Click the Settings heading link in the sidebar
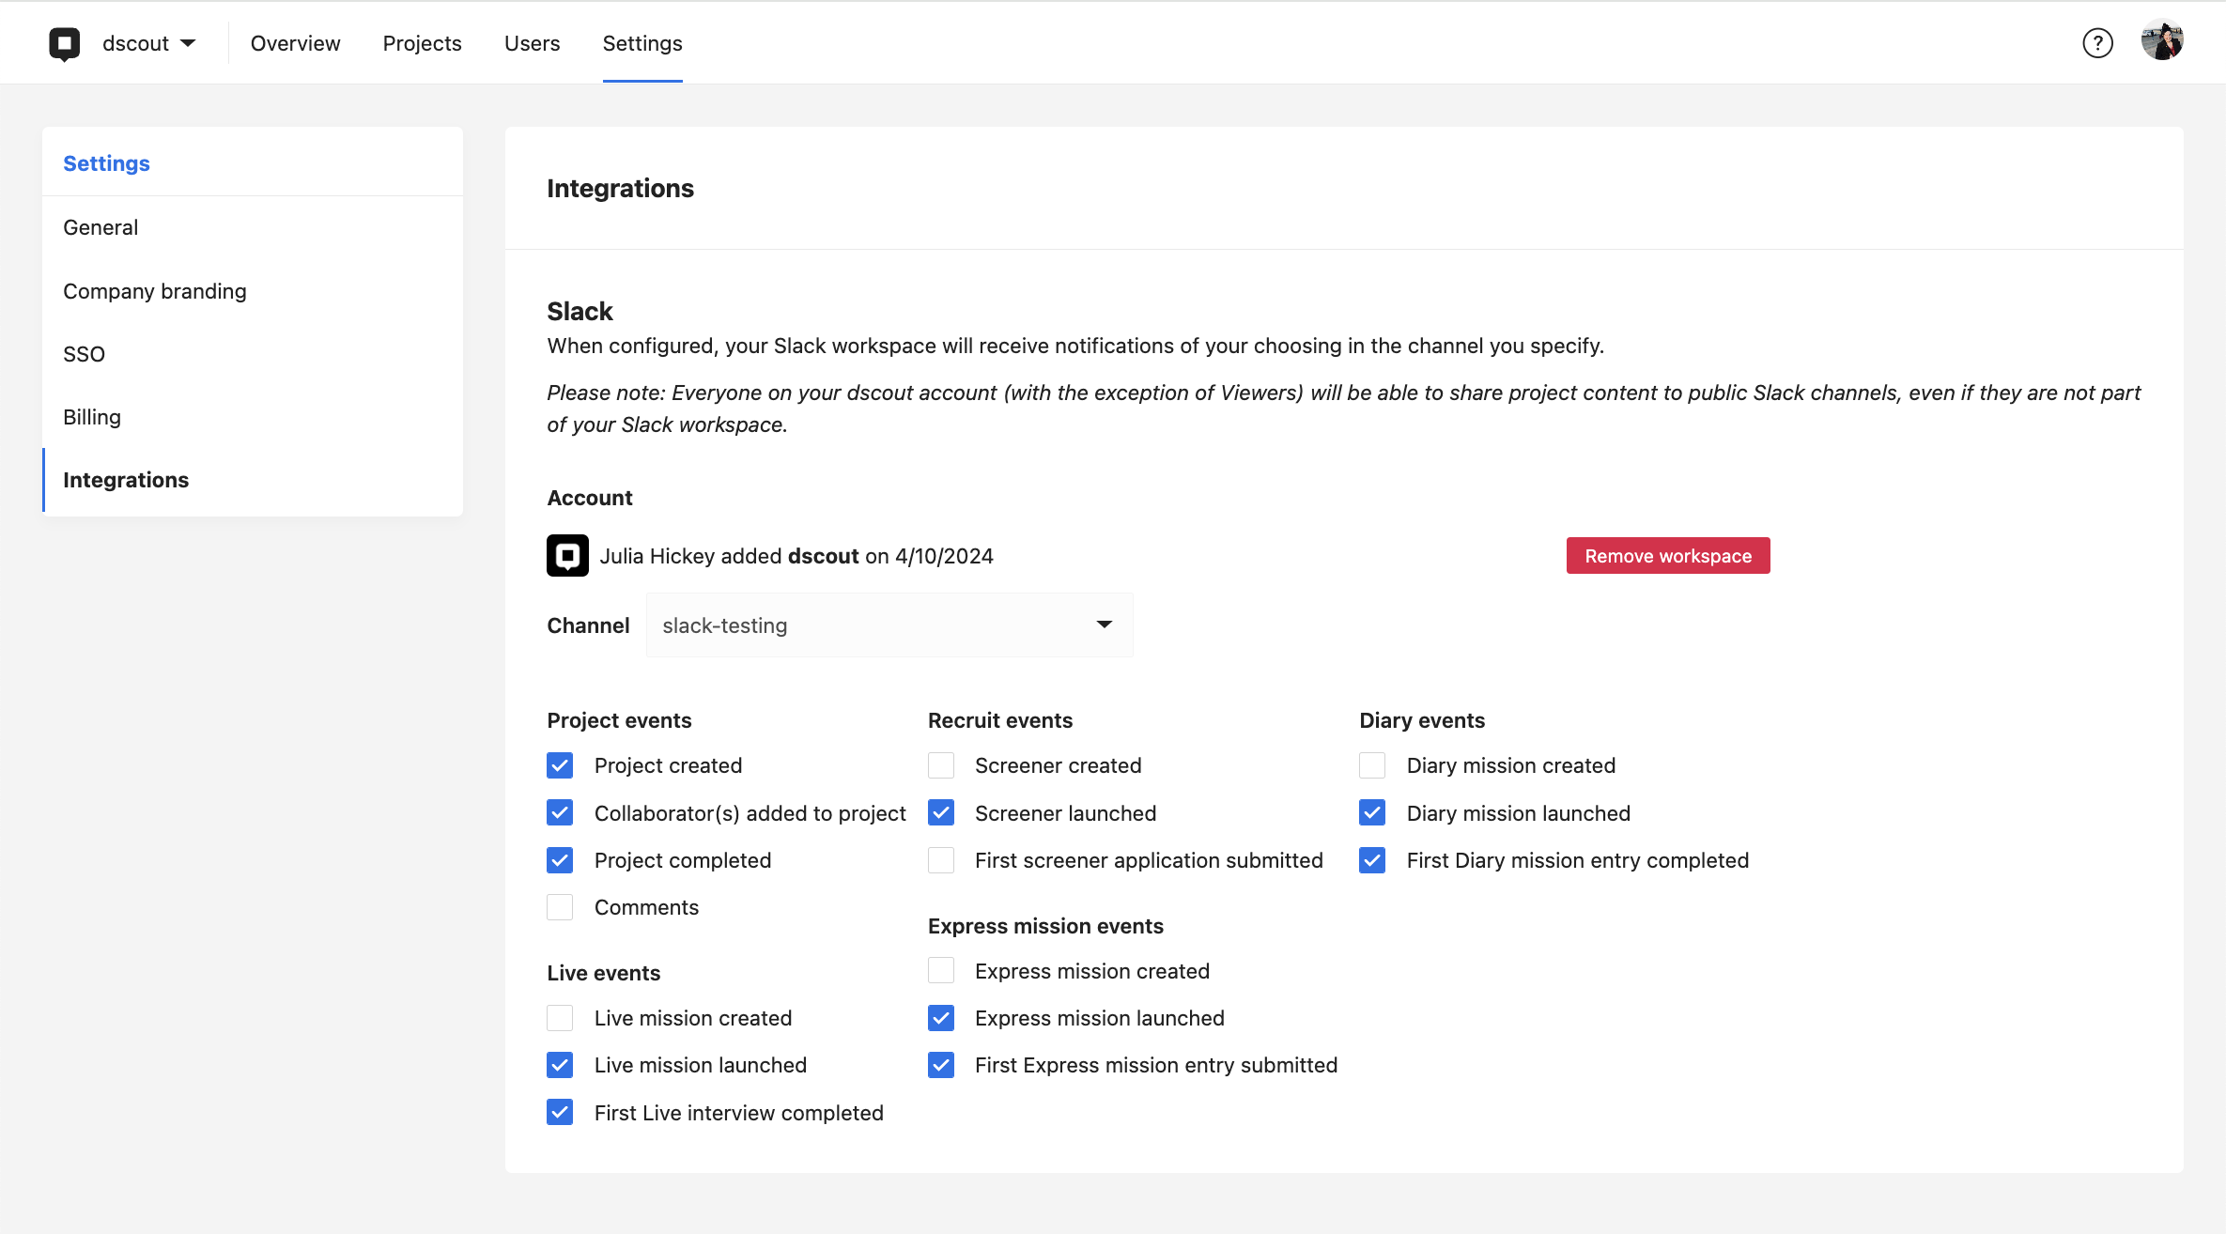Screen dimensions: 2226x1234 click(x=106, y=163)
